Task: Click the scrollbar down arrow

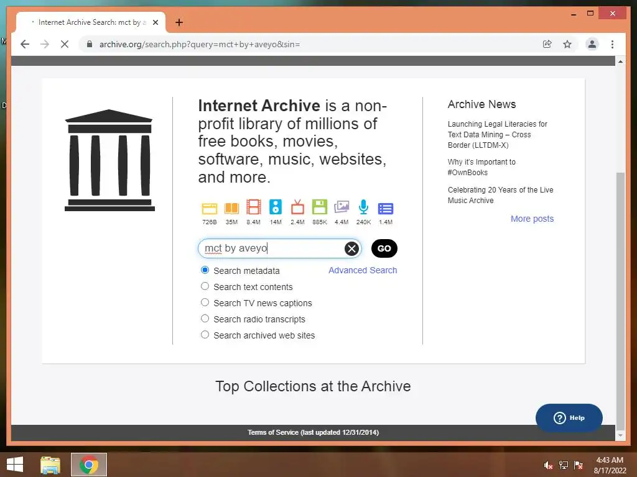Action: [620, 435]
